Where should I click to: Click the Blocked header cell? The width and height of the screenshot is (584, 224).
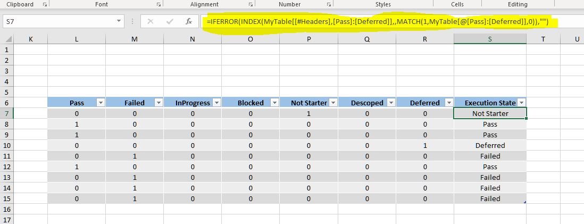click(x=251, y=103)
